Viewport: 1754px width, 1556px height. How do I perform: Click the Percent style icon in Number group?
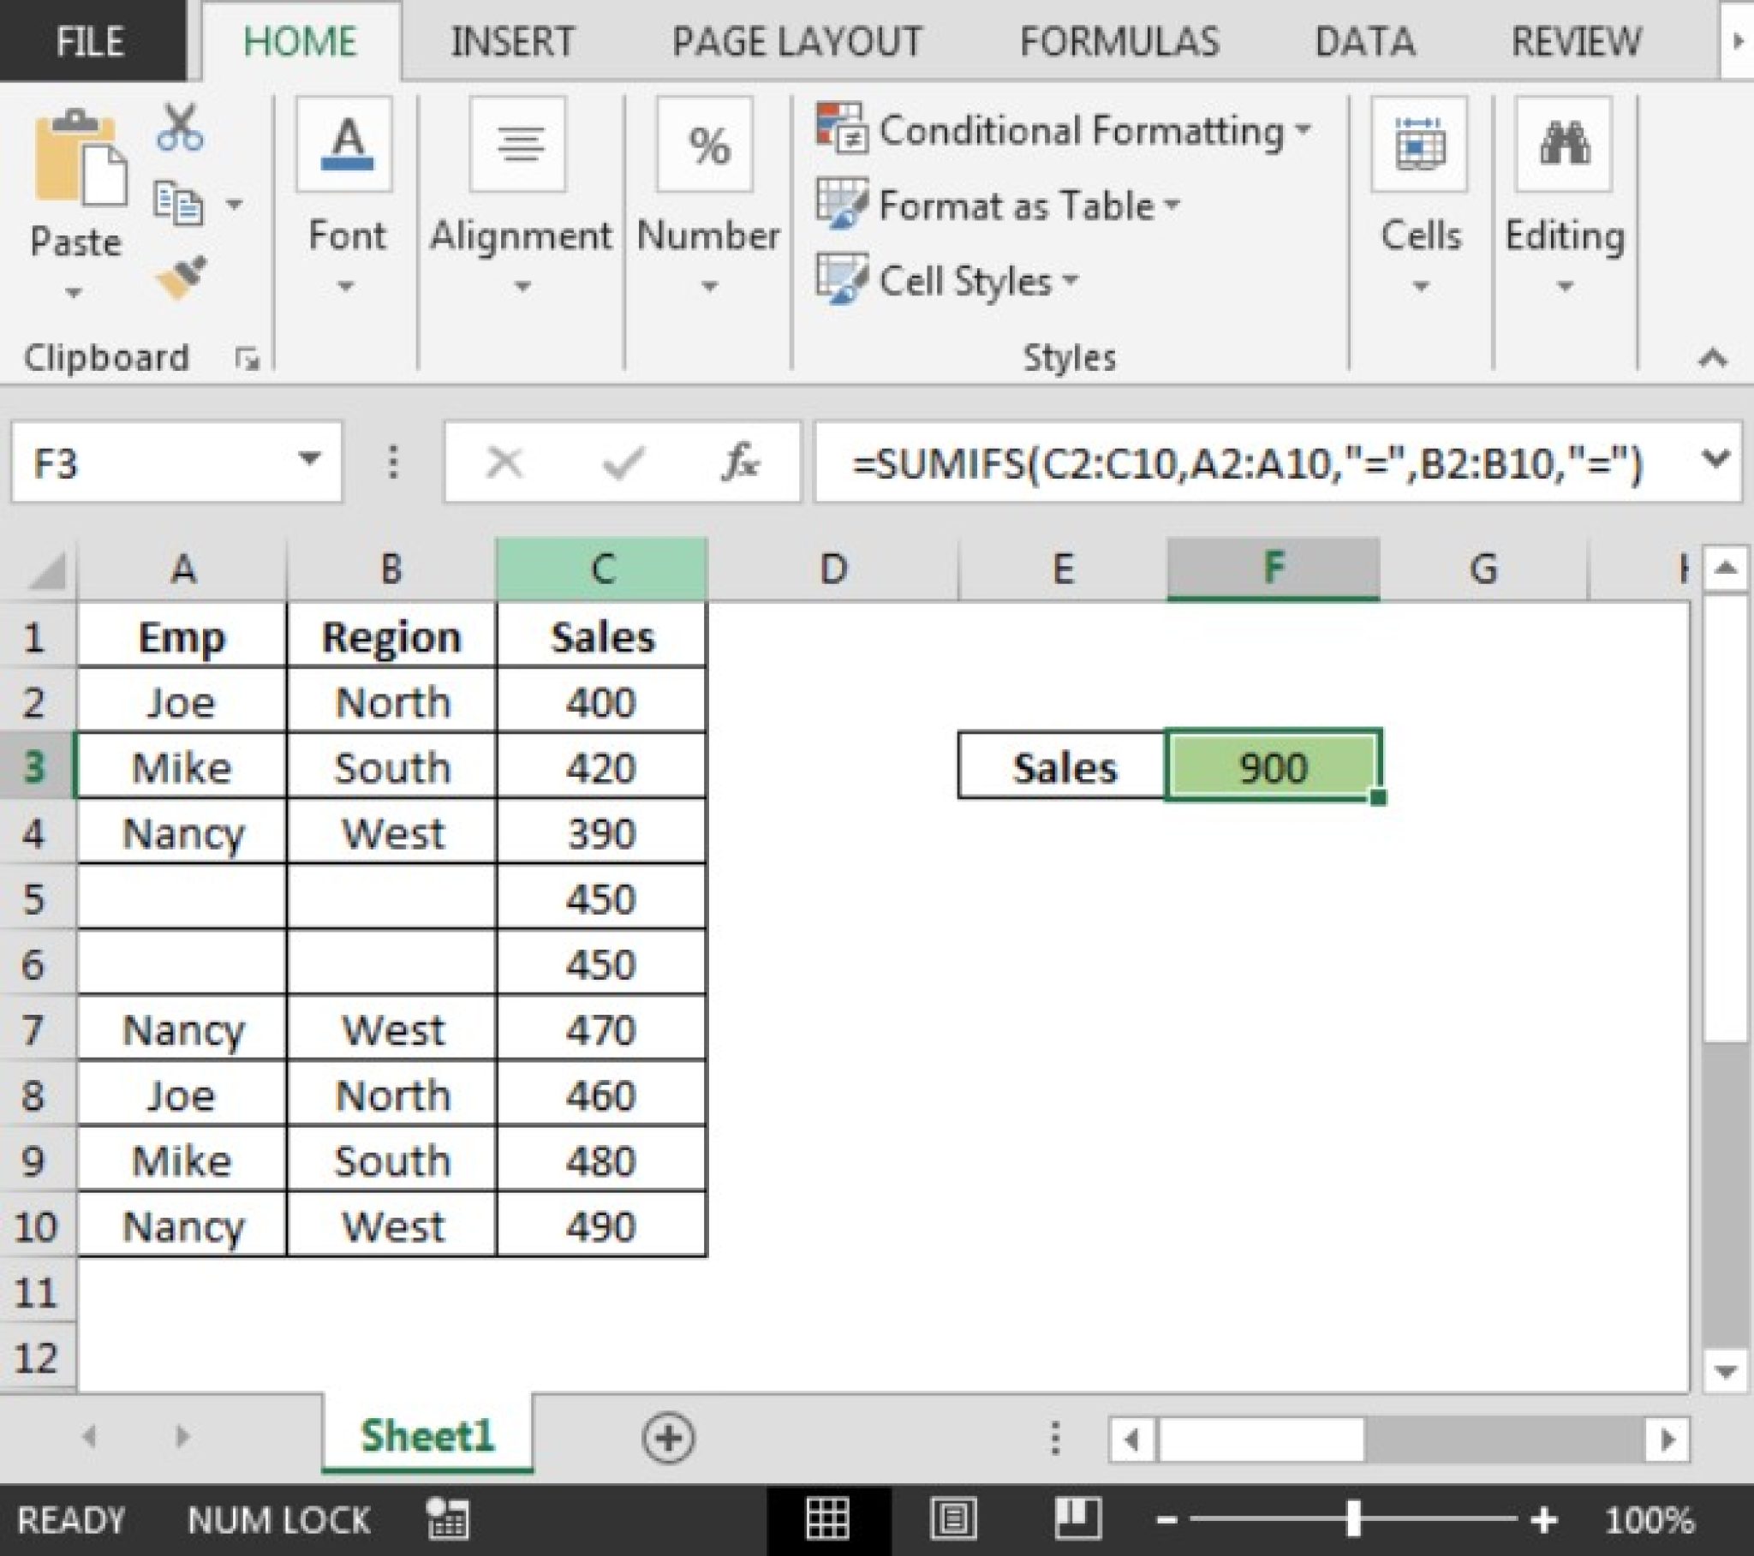point(707,146)
